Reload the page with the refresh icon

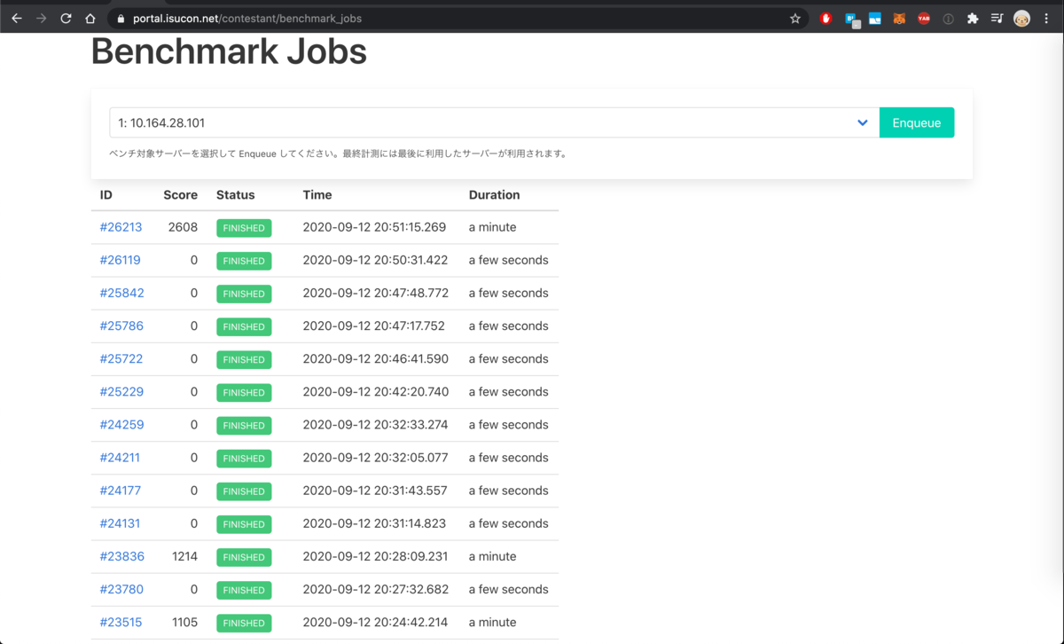[66, 18]
